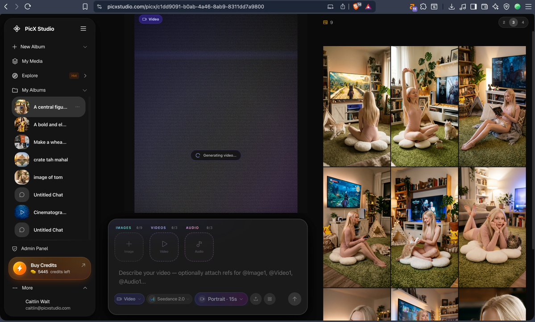
Task: Open the sidebar hamburger menu
Action: coord(83,29)
